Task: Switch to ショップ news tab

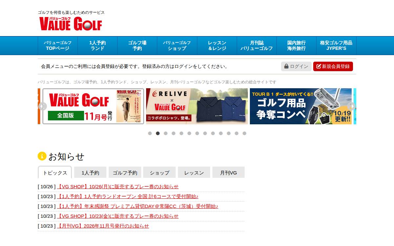Action: click(160, 173)
